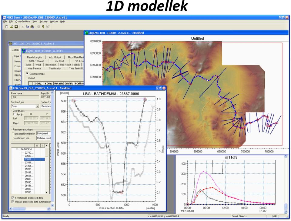Click left panel horizontal scrollbar thumb
The width and height of the screenshot is (291, 221).
[19, 209]
